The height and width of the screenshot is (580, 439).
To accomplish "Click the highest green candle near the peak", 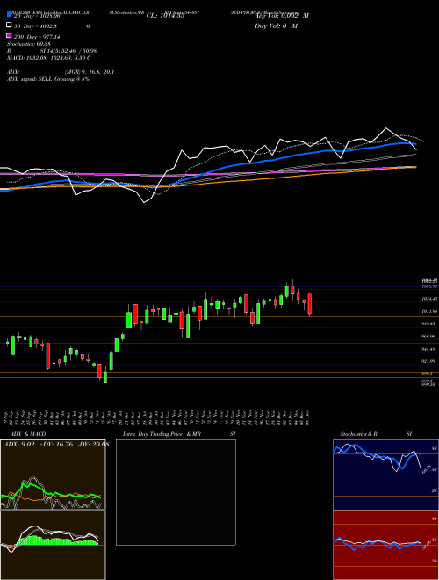I will 287,290.
